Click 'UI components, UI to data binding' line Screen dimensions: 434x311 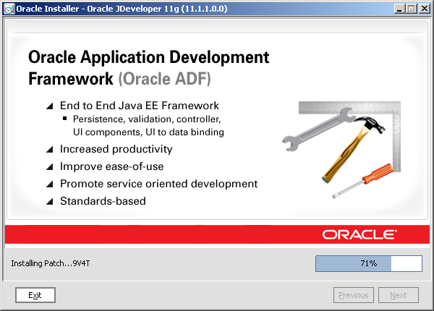click(148, 132)
